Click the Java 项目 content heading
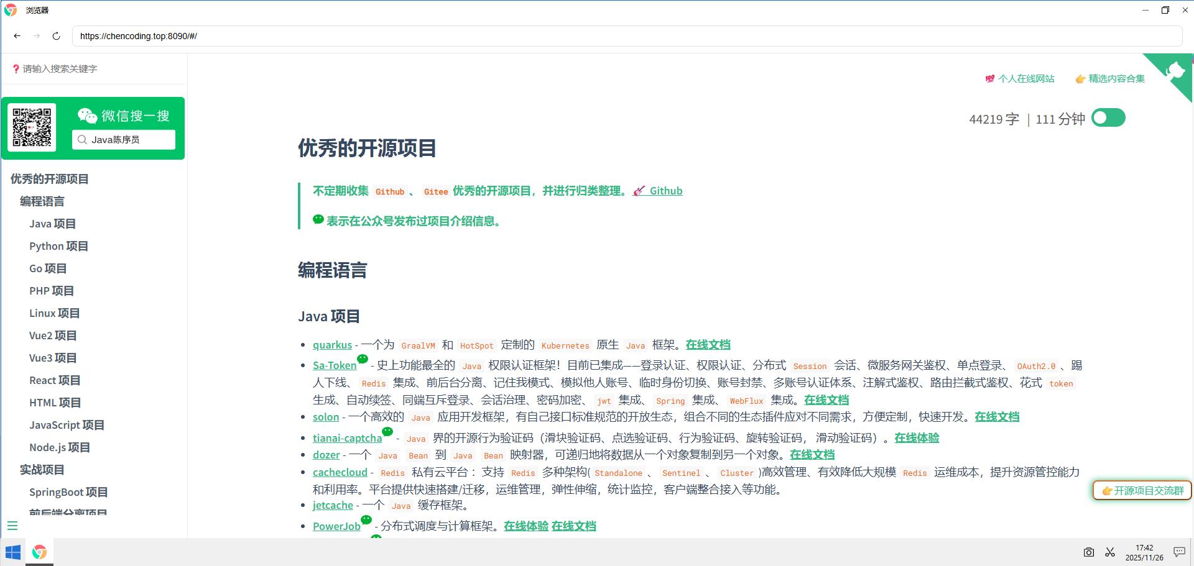 pos(329,316)
